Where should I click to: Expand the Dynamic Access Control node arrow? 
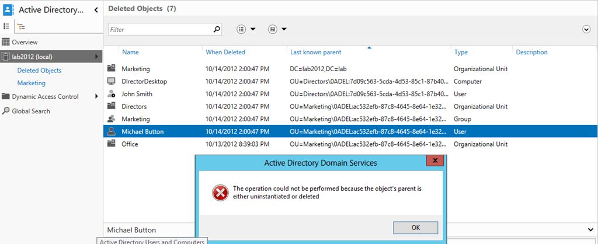(96, 97)
